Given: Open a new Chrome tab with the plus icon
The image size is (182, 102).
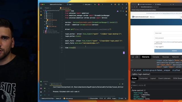Looking at the screenshot, I should point(173,5).
